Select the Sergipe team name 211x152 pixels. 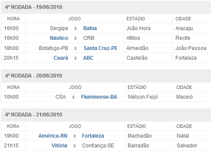coord(59,28)
